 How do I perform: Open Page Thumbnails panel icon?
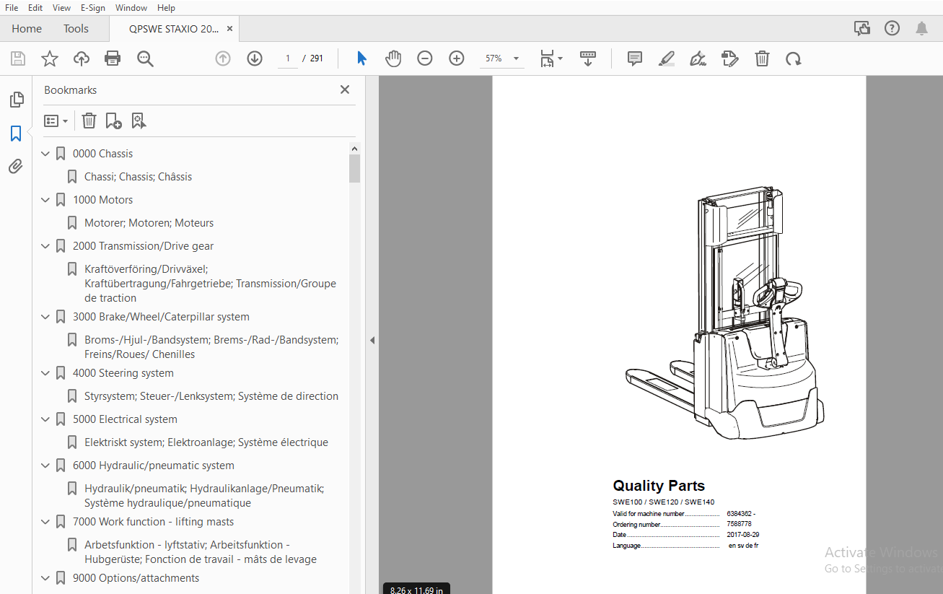coord(16,100)
